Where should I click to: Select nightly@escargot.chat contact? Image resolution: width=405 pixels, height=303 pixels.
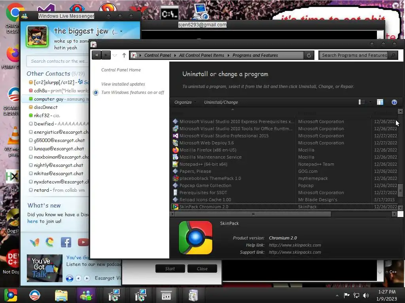(55, 165)
